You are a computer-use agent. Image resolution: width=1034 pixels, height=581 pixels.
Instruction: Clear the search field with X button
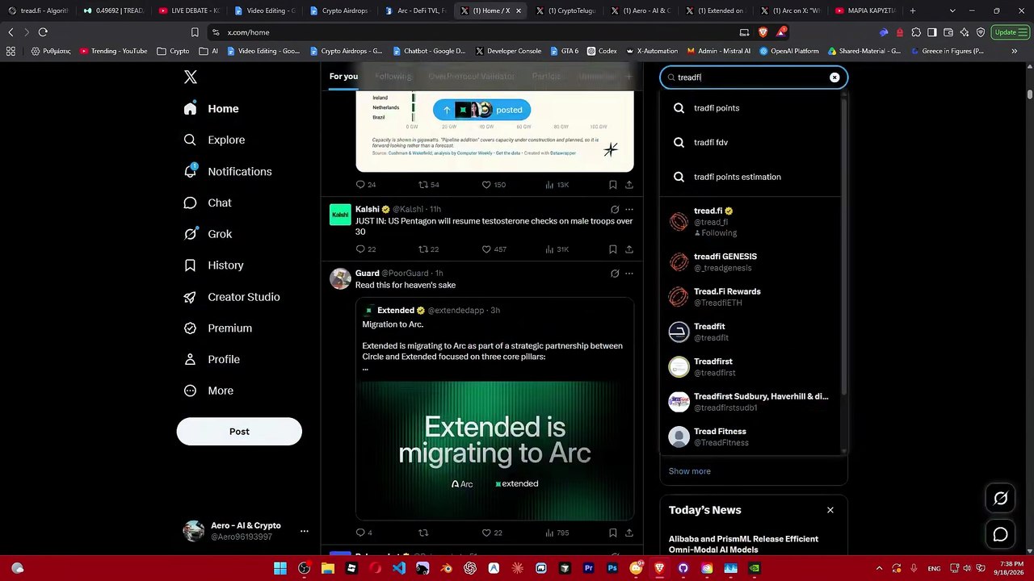(834, 77)
